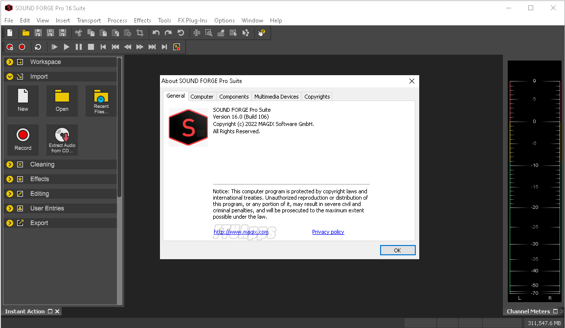Close the Instant Action panel
The image size is (565, 328).
(x=57, y=311)
